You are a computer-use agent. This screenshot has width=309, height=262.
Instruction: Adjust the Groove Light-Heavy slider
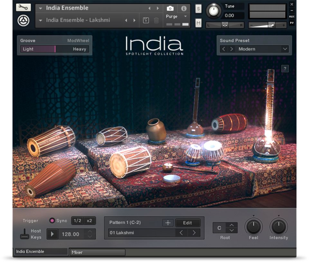pyautogui.click(x=54, y=49)
